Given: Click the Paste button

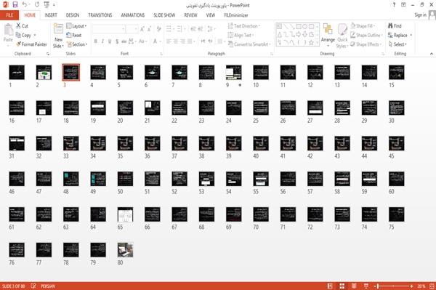Looking at the screenshot, I should coord(8,33).
